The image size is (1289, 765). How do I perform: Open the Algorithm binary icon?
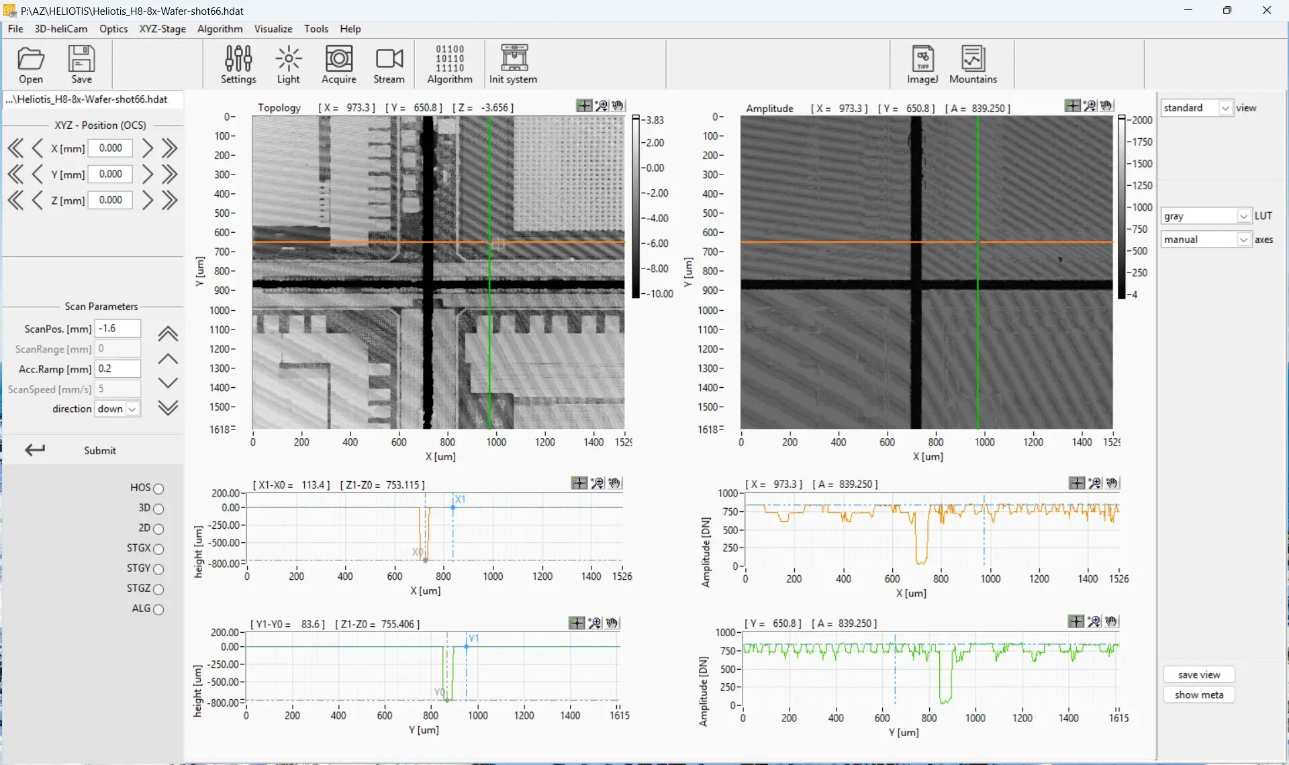[449, 59]
